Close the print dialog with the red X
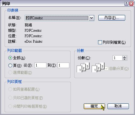Viewport: 135px width, 115px height. (x=131, y=4)
